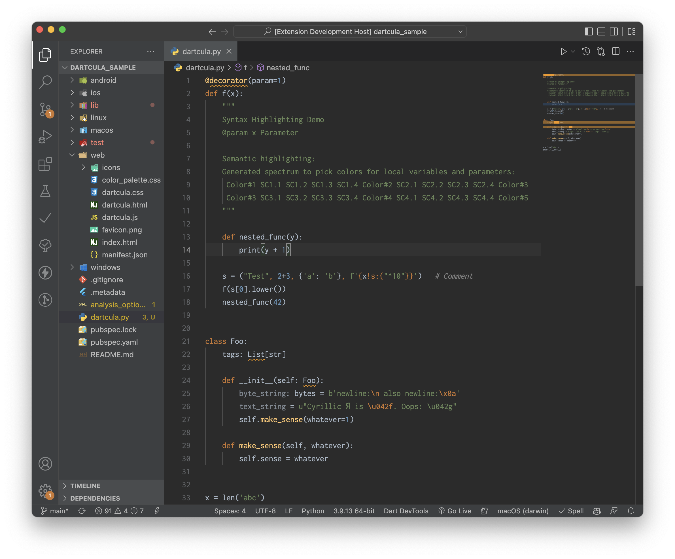This screenshot has width=675, height=559.
Task: Select the Search icon in activity bar
Action: pos(45,81)
